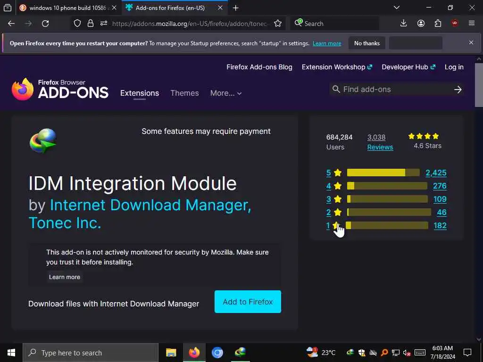Image resolution: width=483 pixels, height=362 pixels.
Task: Open the Firefox View icon
Action: 8,8
